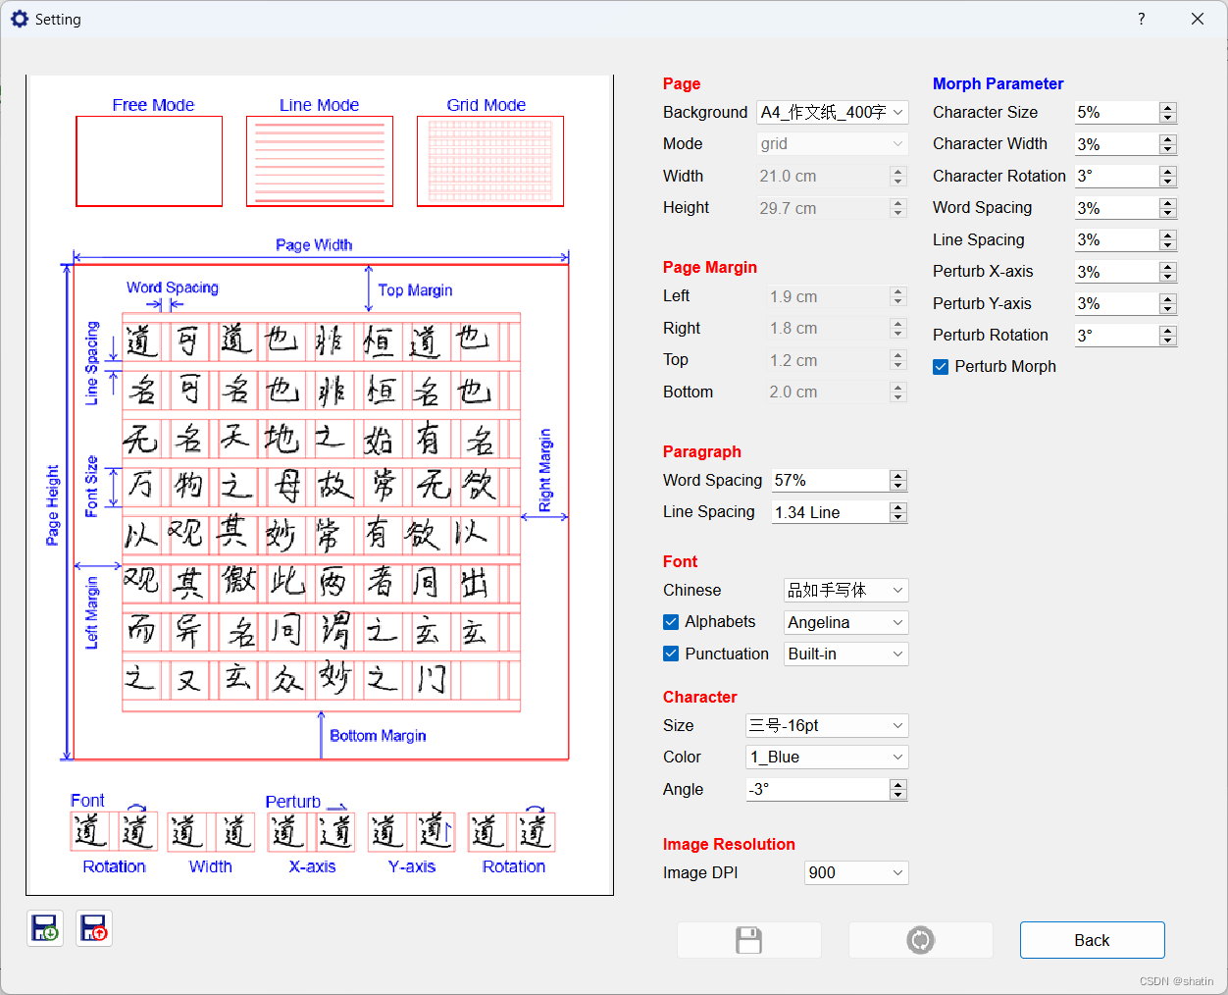Image resolution: width=1228 pixels, height=995 pixels.
Task: Open the Chinese font dropdown
Action: point(845,590)
